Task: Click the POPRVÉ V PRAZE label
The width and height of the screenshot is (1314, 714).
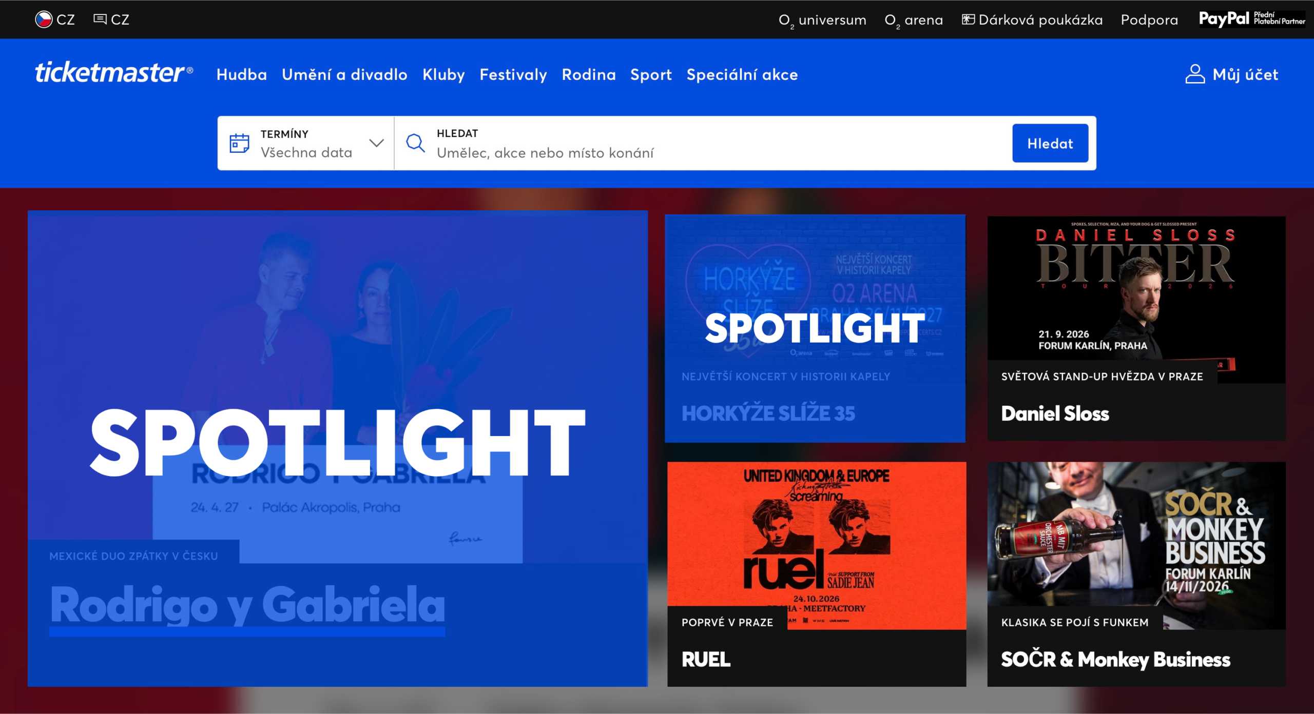Action: pyautogui.click(x=727, y=622)
